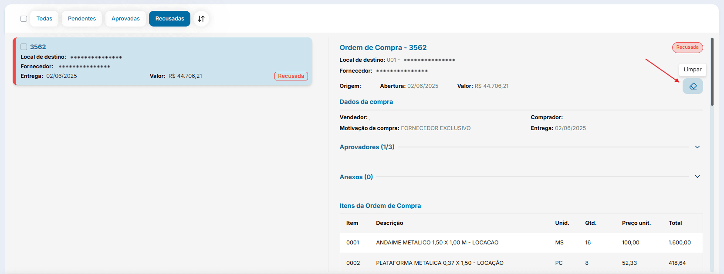
Task: Click the Unid. column header
Action: 562,223
